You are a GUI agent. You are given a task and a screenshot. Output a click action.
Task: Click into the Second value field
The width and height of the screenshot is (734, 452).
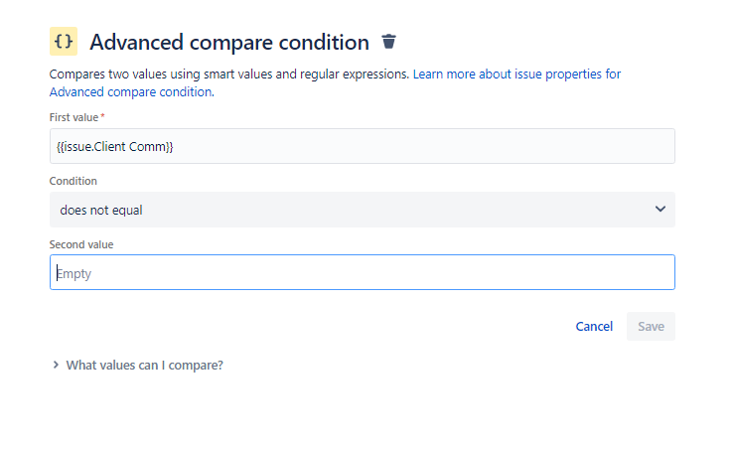click(x=363, y=272)
